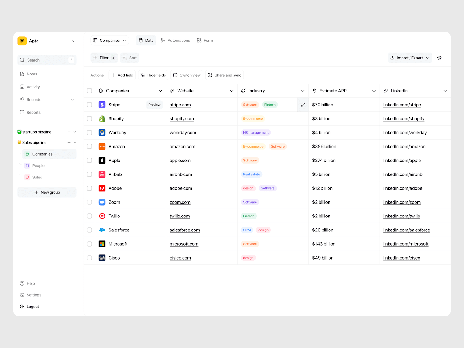Click the Apple company logo
Viewport: 464px width, 348px height.
click(102, 161)
